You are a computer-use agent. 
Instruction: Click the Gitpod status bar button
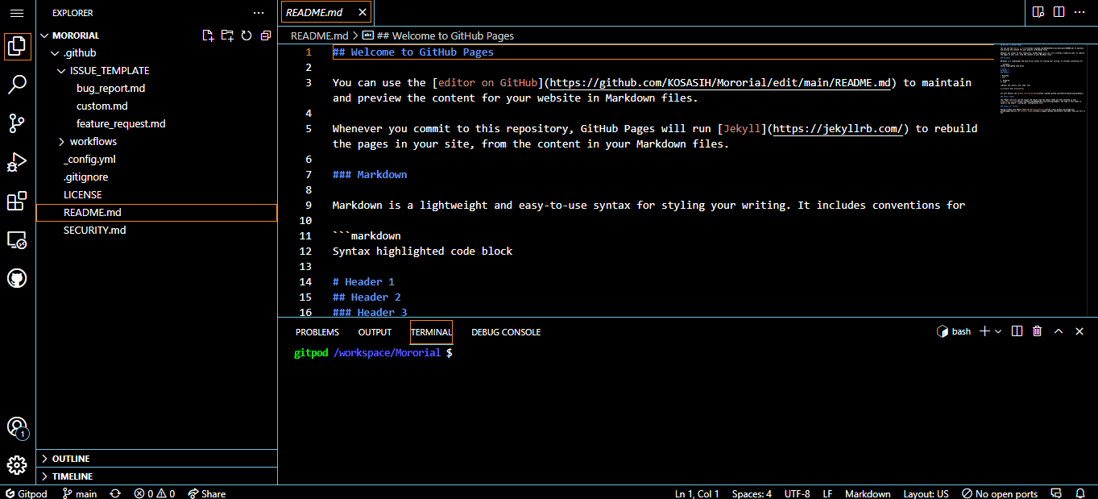pos(27,493)
